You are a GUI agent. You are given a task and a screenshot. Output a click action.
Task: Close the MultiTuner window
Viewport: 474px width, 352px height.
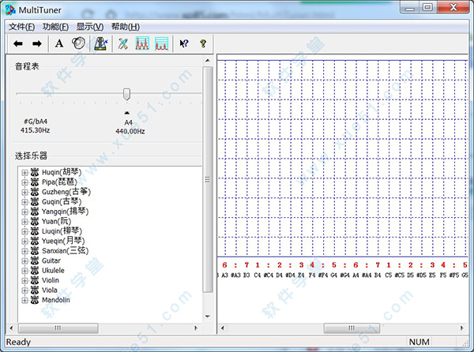click(x=453, y=7)
